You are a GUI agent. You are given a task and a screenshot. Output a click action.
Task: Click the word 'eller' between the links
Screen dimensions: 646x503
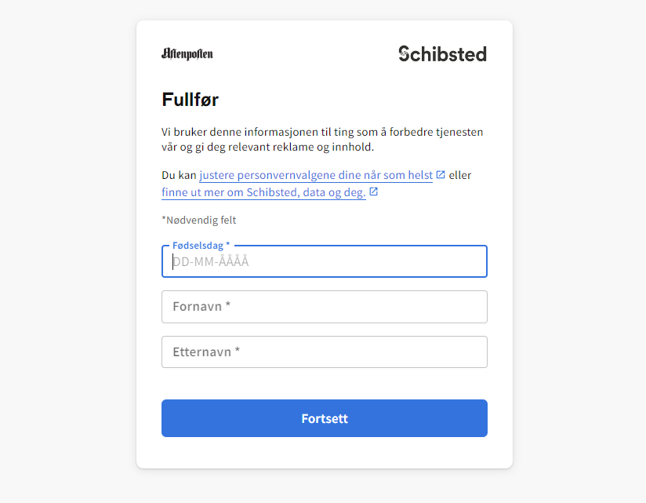[x=460, y=175]
